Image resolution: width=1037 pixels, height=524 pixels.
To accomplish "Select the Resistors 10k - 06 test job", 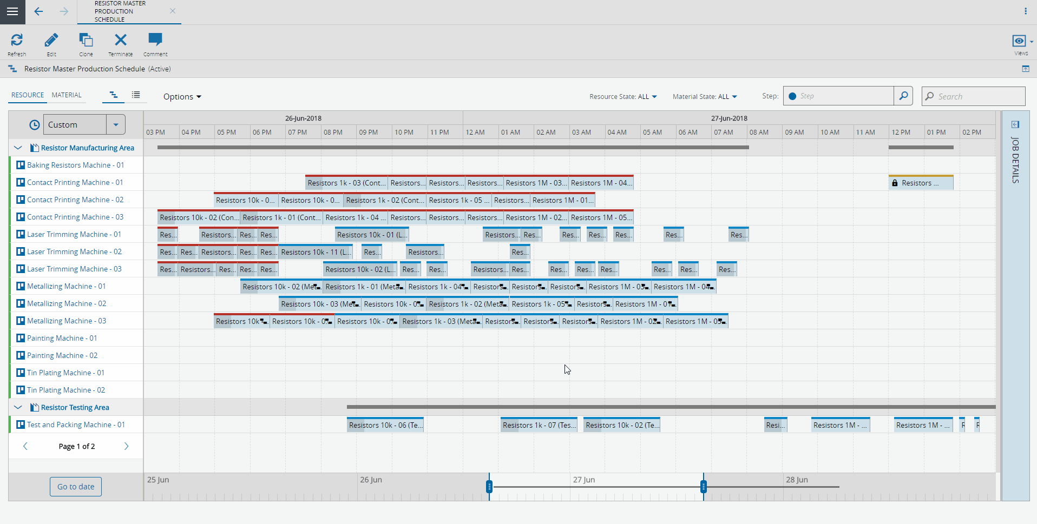I will click(385, 425).
